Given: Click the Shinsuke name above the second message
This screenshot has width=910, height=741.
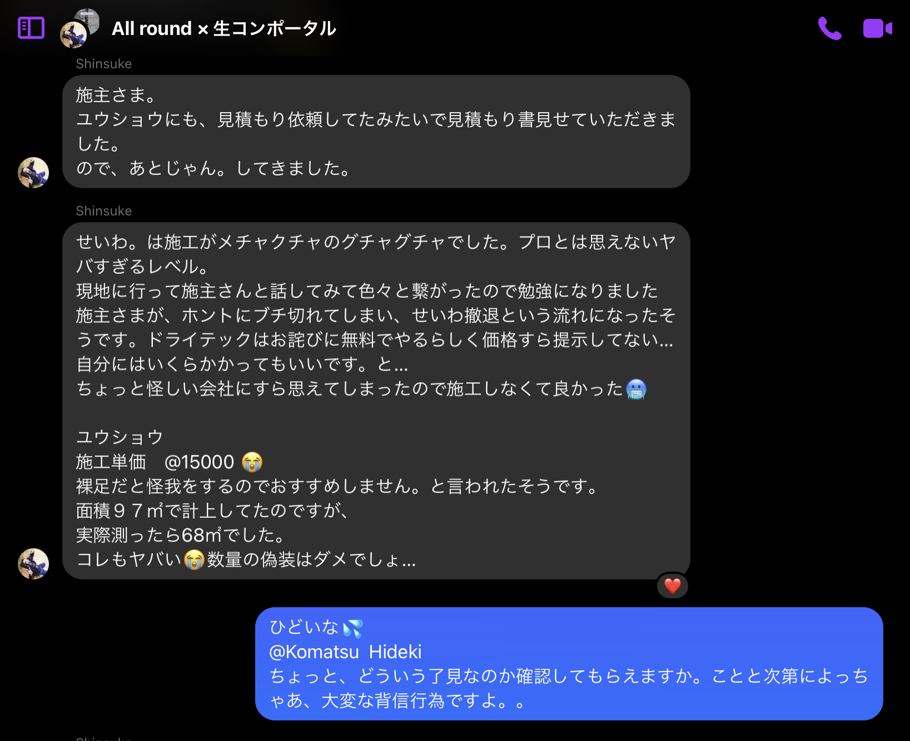Looking at the screenshot, I should click(104, 211).
